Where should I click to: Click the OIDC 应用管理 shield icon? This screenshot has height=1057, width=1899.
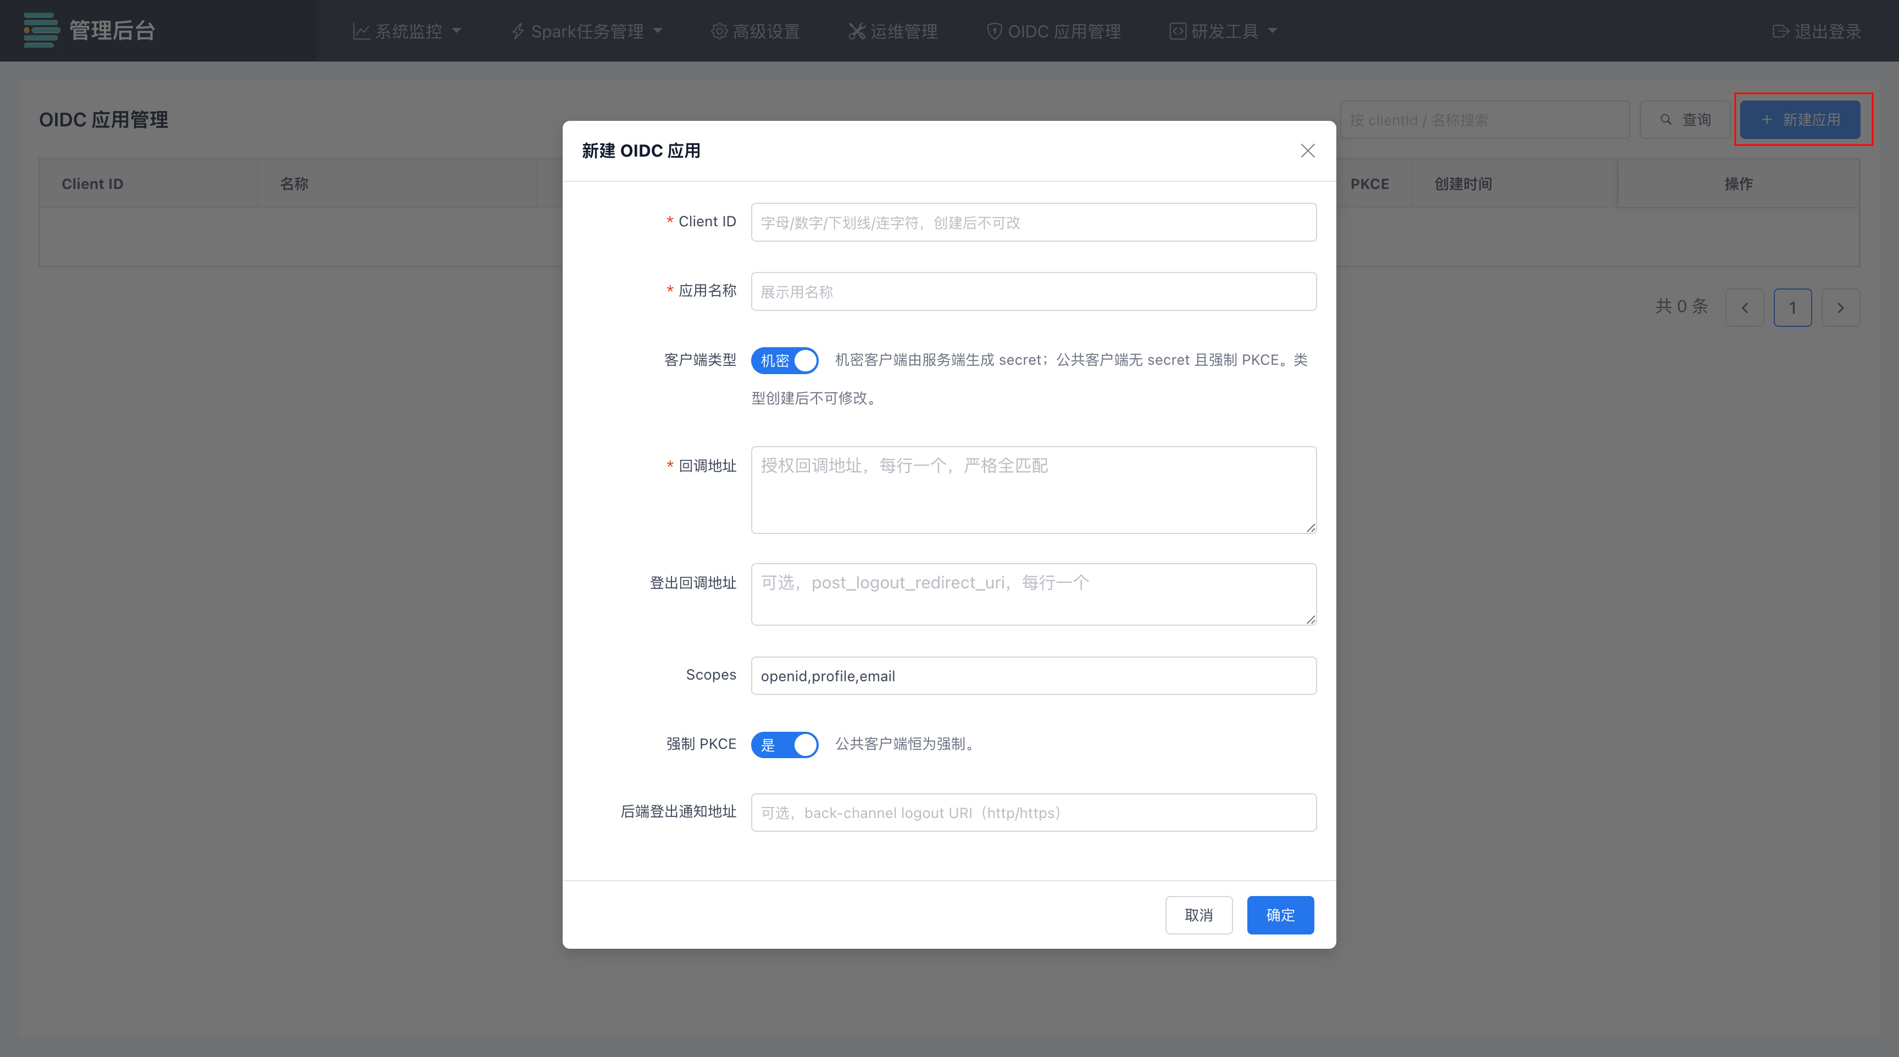(x=993, y=31)
